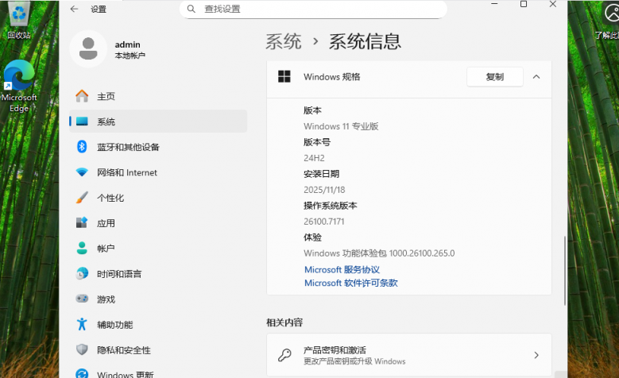
Task: Click the search magnifier icon
Action: pyautogui.click(x=191, y=9)
